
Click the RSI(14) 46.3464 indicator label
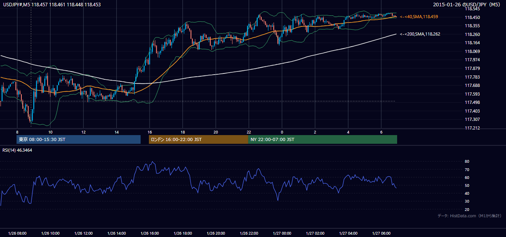[x=17, y=150]
